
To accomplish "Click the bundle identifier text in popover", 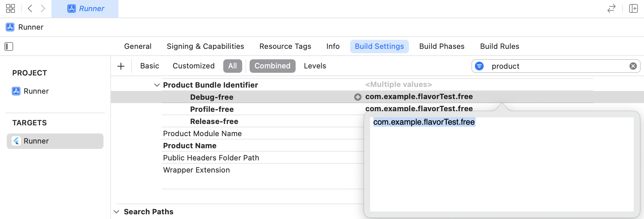I will (x=424, y=122).
